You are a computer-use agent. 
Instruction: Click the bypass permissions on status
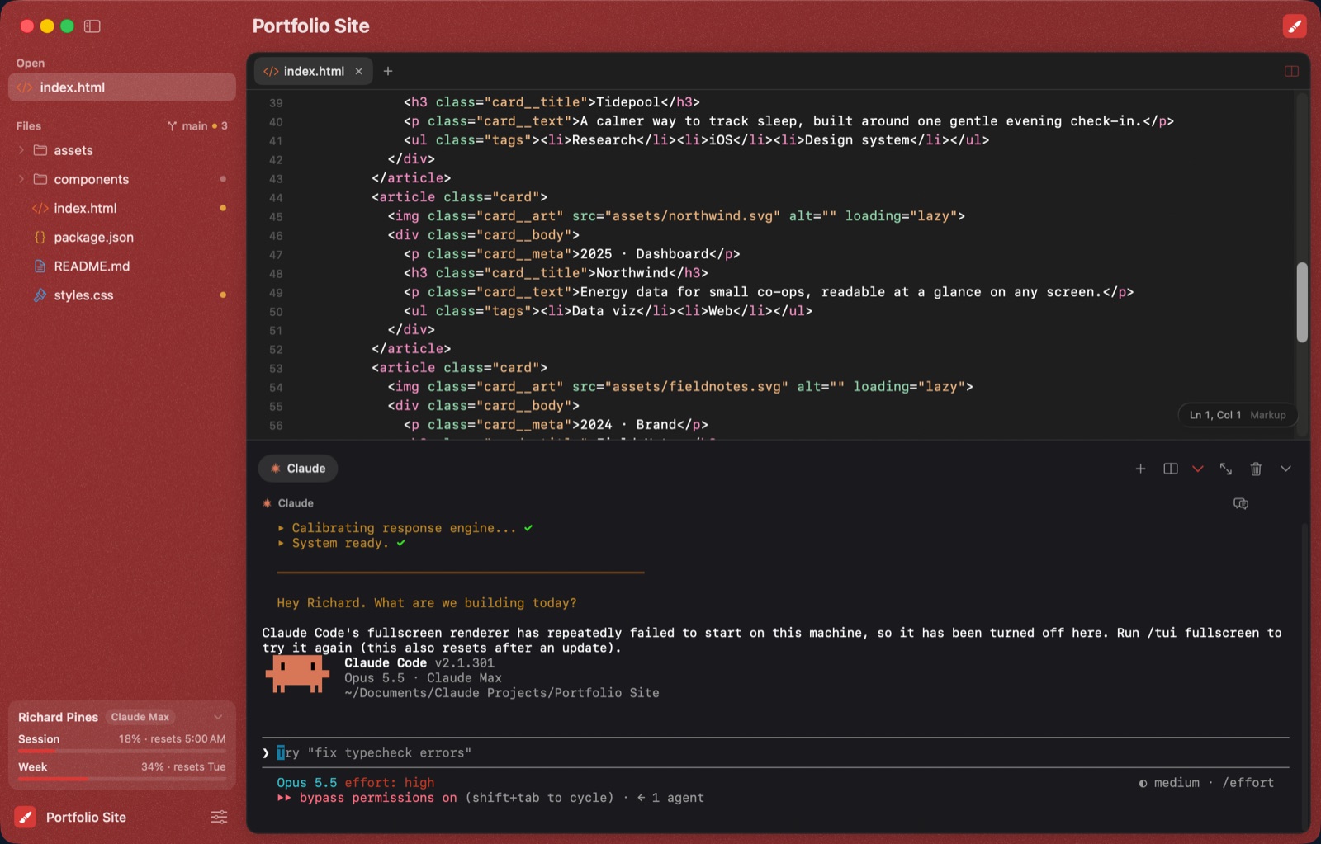point(377,798)
